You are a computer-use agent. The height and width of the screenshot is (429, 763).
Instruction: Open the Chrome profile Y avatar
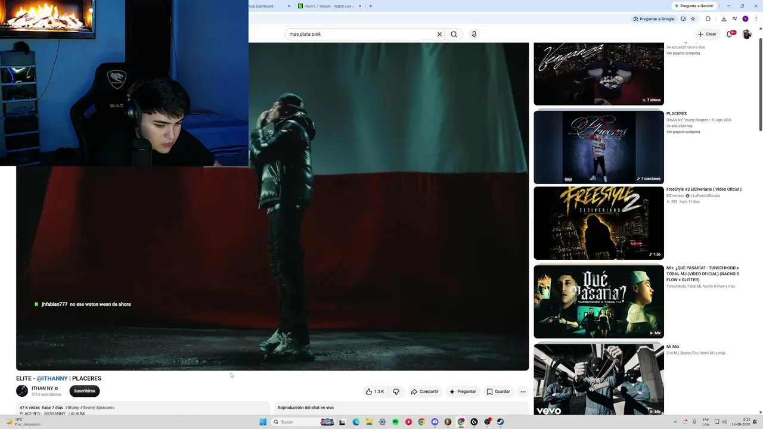pyautogui.click(x=745, y=19)
